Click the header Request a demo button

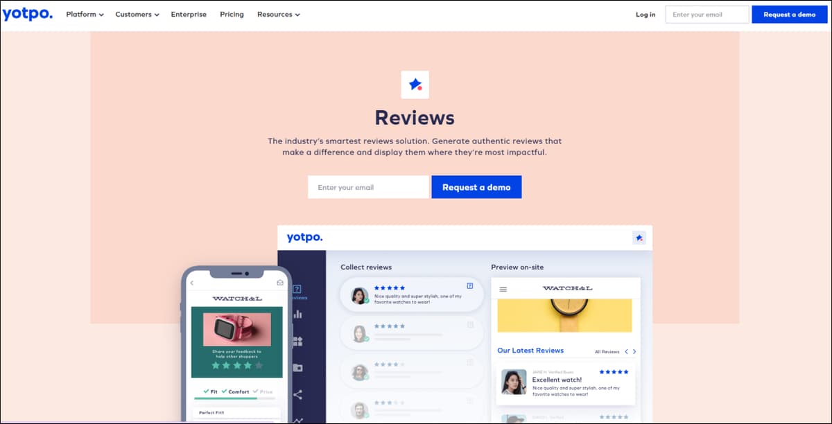(789, 15)
